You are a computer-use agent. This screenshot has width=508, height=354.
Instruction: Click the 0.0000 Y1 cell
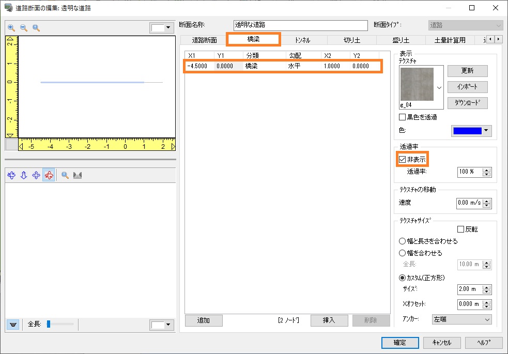228,66
